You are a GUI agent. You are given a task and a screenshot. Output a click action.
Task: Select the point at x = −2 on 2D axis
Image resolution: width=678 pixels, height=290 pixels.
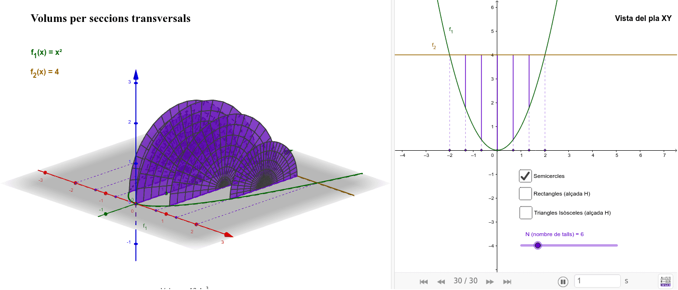point(450,150)
